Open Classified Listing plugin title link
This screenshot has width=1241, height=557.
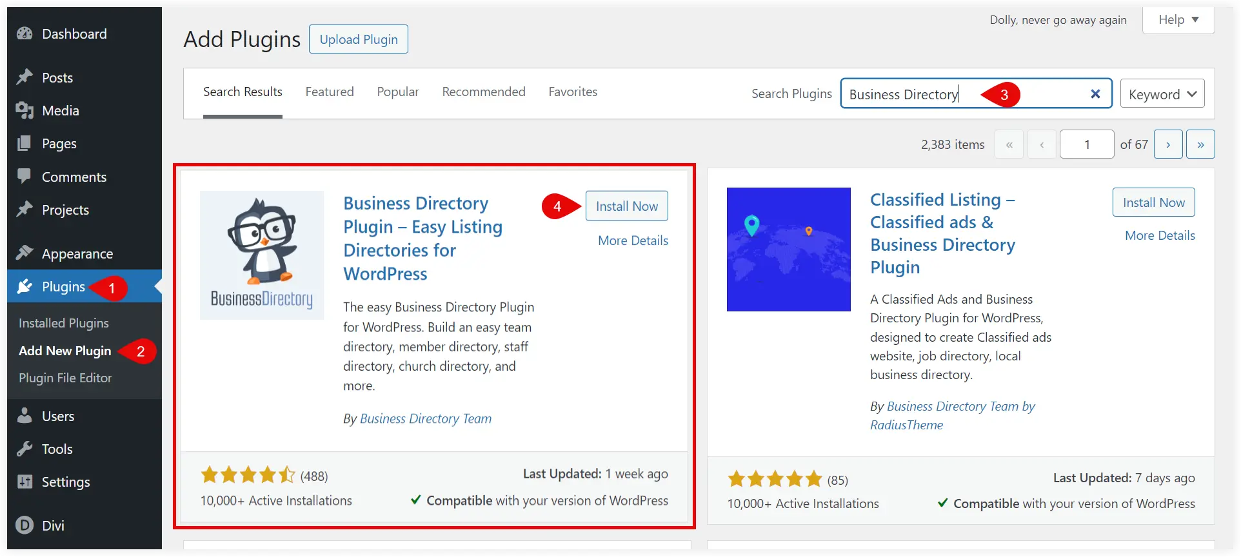[x=942, y=233]
